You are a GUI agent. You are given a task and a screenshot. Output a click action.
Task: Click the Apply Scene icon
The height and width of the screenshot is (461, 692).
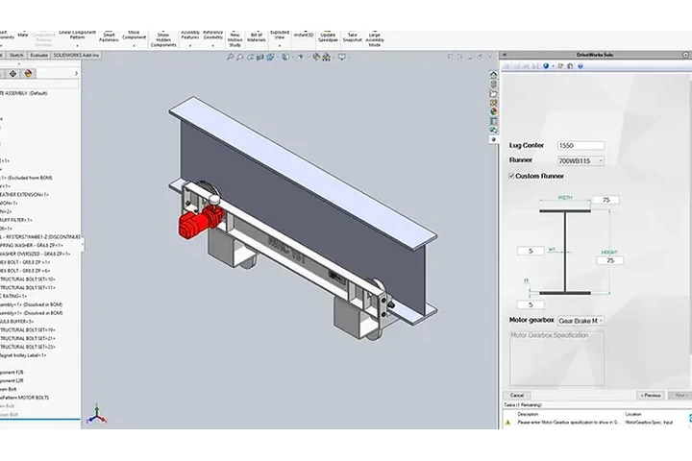point(327,57)
